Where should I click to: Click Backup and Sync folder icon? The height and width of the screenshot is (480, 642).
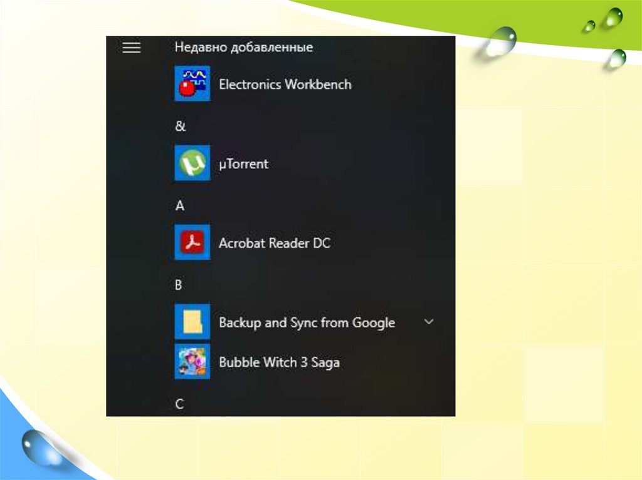(x=192, y=322)
